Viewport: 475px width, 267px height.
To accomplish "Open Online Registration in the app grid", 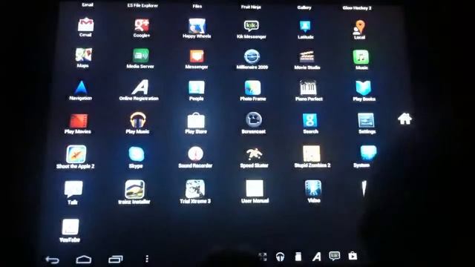I will 140,88.
